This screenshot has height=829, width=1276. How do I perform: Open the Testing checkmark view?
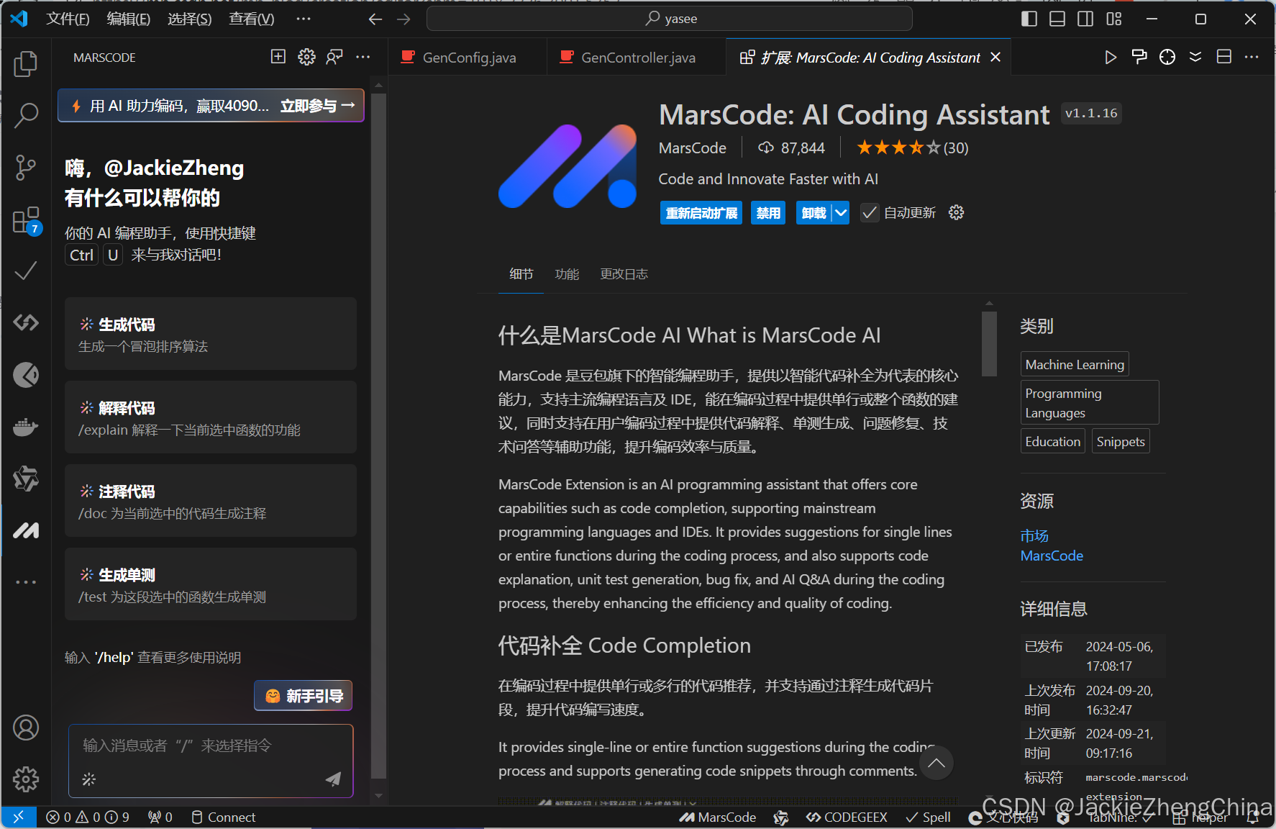(26, 271)
